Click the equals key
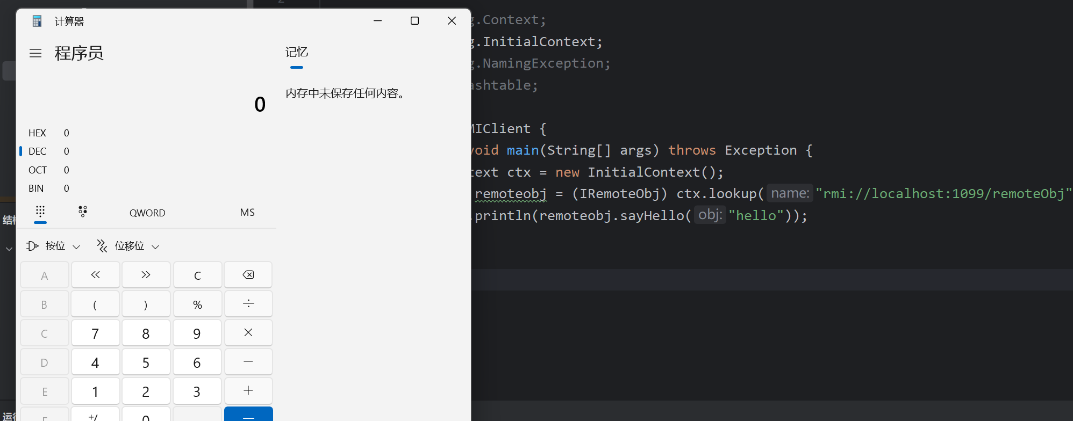1073x421 pixels. tap(248, 415)
